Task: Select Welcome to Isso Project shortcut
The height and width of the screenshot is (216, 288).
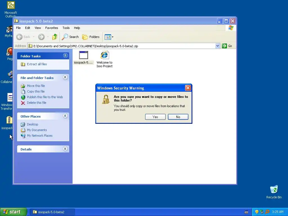Action: pyautogui.click(x=105, y=59)
